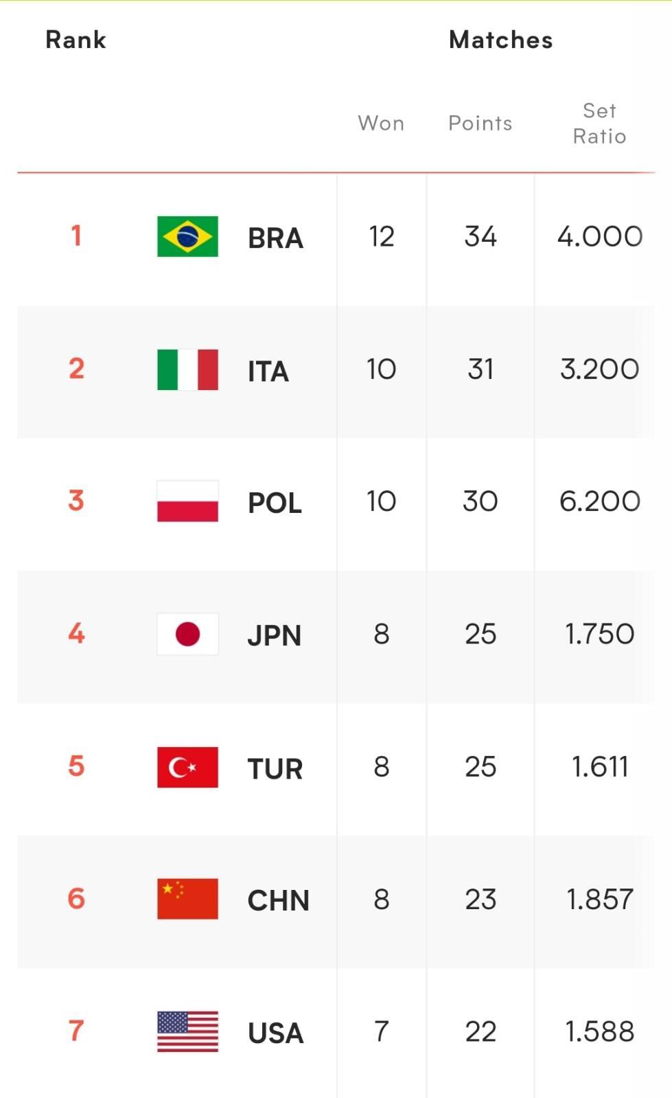Click the Set Ratio column header
This screenshot has width=672, height=1098.
pyautogui.click(x=599, y=124)
